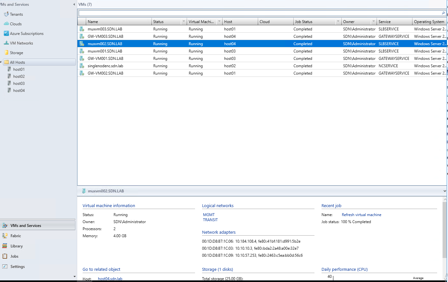Open the Status column filter dropdown
Viewport: 448px width, 282px height.
184,21
